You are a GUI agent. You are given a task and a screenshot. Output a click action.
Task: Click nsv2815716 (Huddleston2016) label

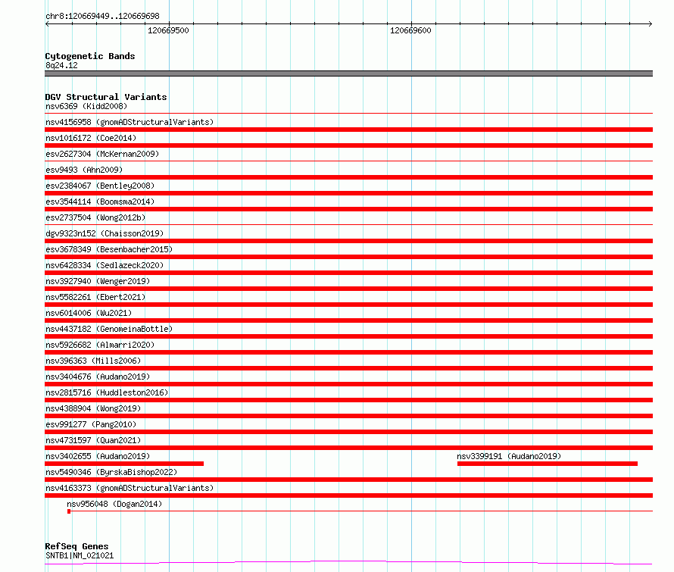click(x=107, y=392)
